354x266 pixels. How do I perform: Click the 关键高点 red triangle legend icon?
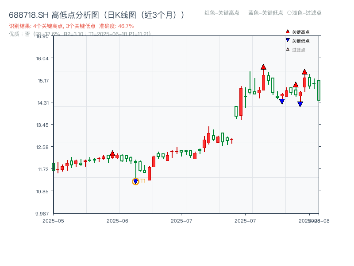(288, 31)
